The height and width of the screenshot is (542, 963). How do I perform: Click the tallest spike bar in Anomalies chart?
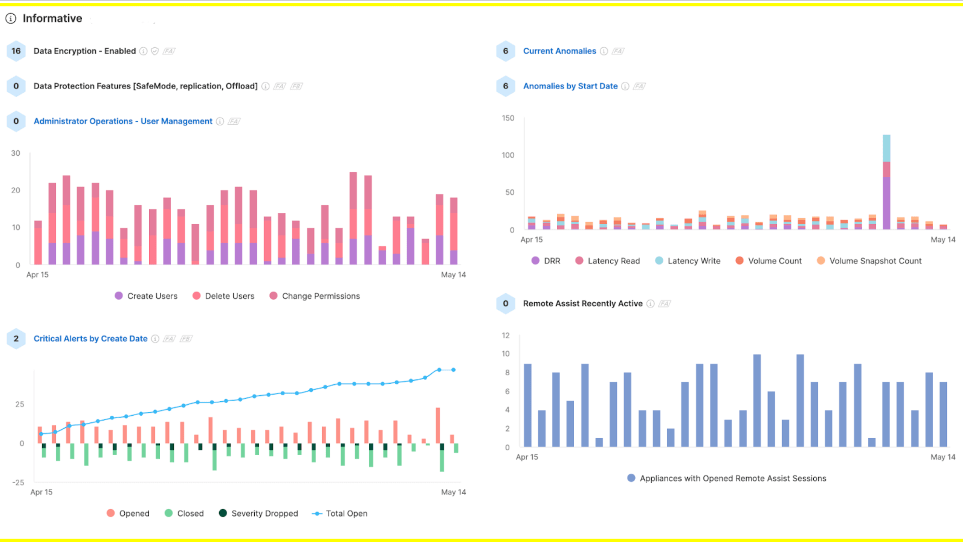tap(887, 182)
